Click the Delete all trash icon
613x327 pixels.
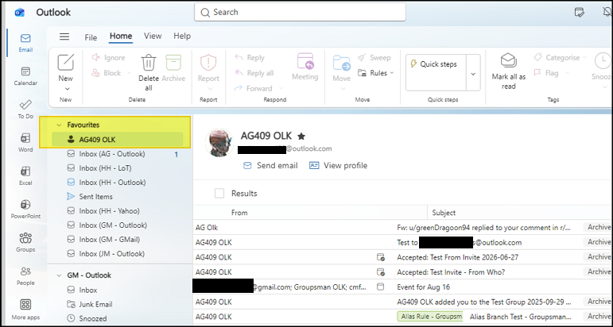[149, 63]
